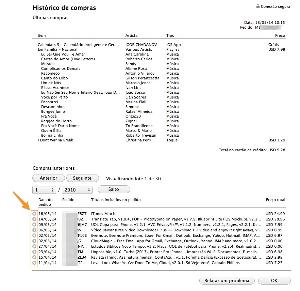Click the song Recomeço
The height and width of the screenshot is (291, 300).
click(x=50, y=73)
